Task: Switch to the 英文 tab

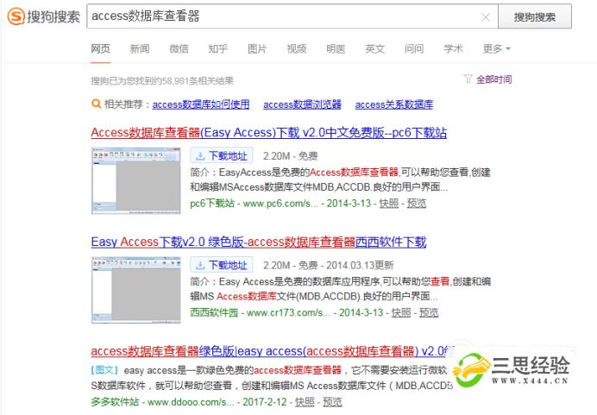Action: 375,48
